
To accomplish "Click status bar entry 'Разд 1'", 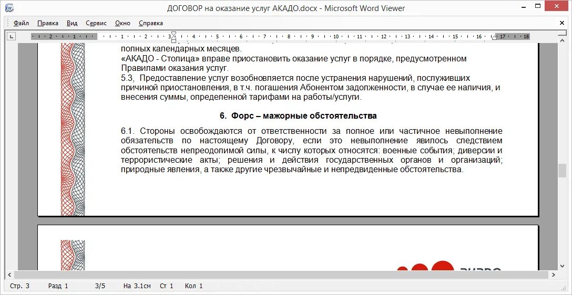I will click(x=58, y=286).
